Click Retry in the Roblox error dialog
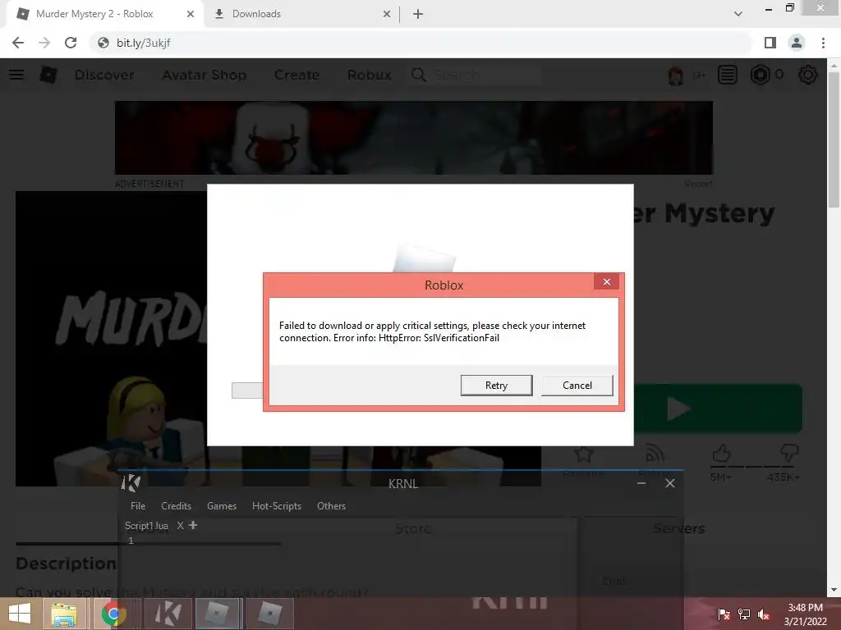 coord(496,386)
